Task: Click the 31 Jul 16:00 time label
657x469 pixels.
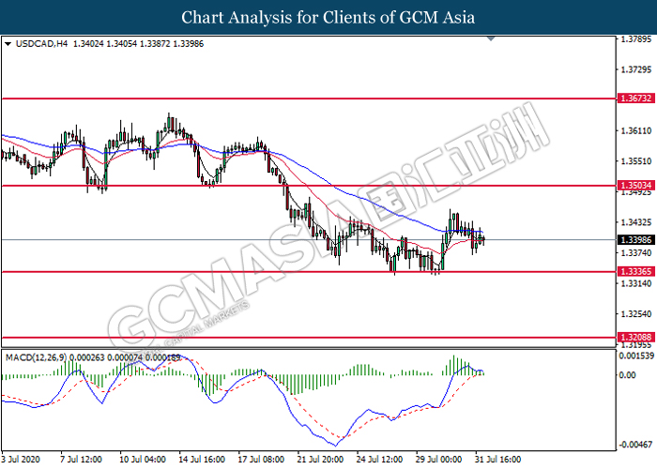Action: click(x=498, y=460)
